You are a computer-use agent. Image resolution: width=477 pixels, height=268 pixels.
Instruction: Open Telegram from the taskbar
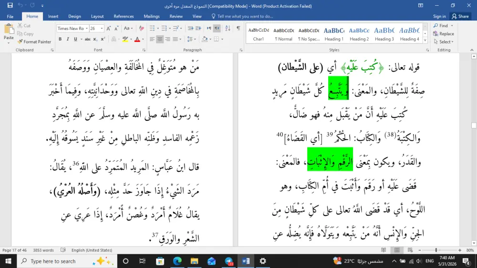point(229,261)
